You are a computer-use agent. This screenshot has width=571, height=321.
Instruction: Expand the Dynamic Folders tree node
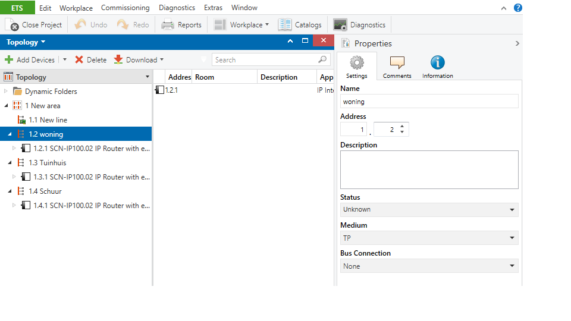[6, 92]
